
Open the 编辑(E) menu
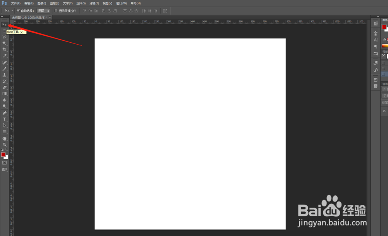pyautogui.click(x=29, y=3)
